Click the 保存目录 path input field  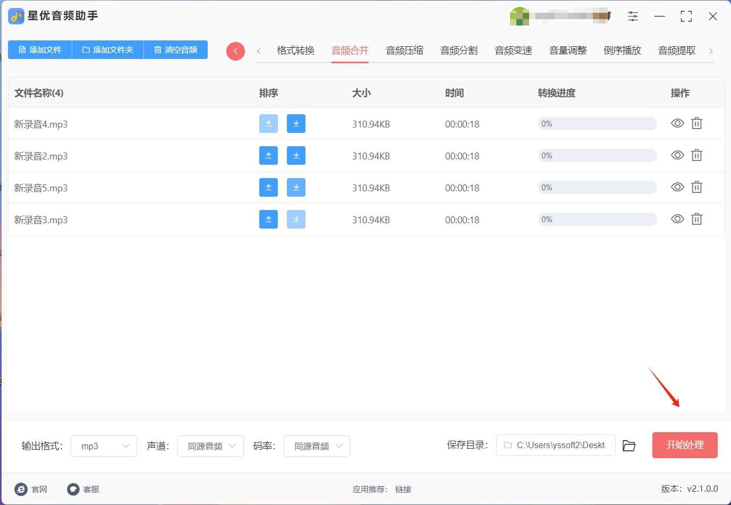(556, 445)
